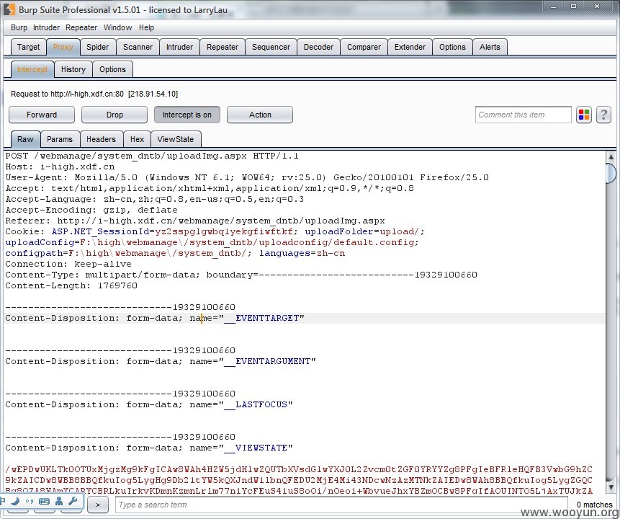Click the Request to http://i-high.xdf.cn:80 label
The image size is (620, 519).
(94, 94)
